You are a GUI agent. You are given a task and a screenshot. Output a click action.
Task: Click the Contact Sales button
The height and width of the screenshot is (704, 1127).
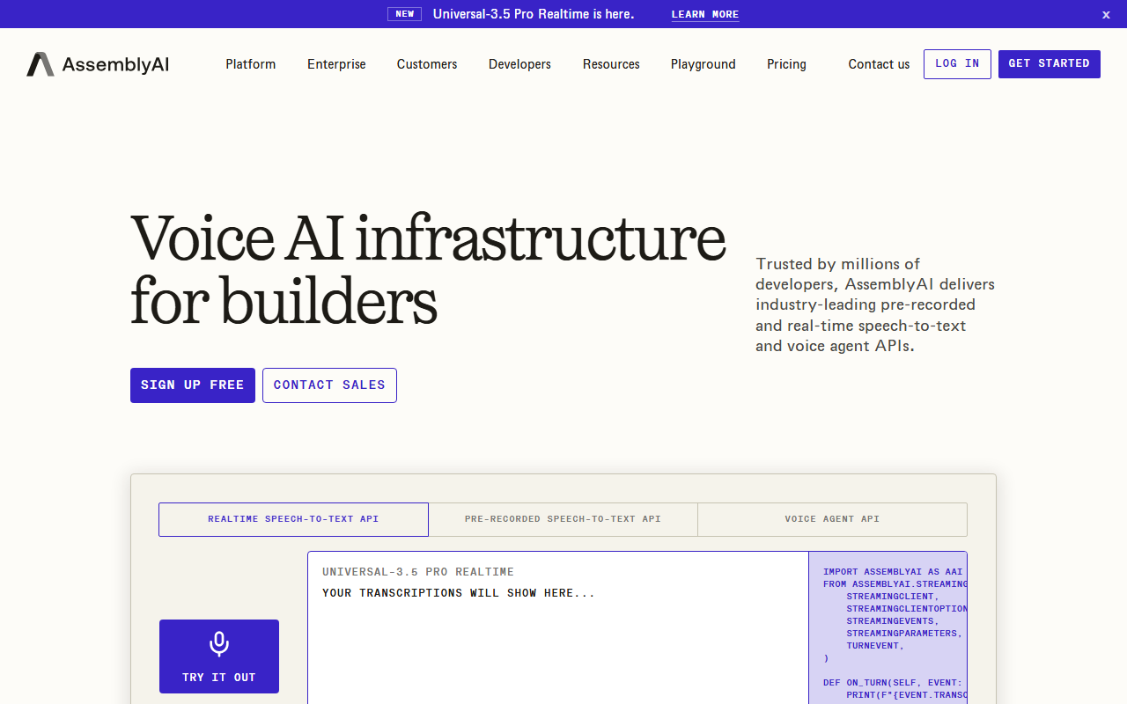329,385
